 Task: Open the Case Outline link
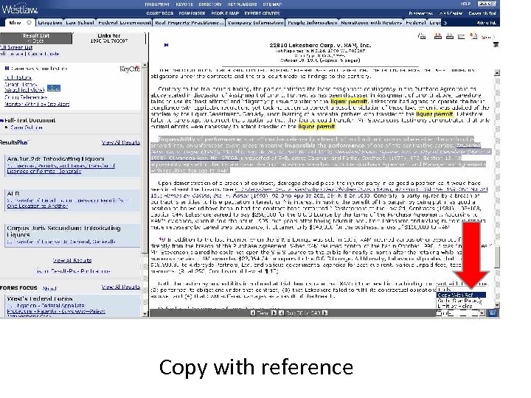[x=27, y=128]
